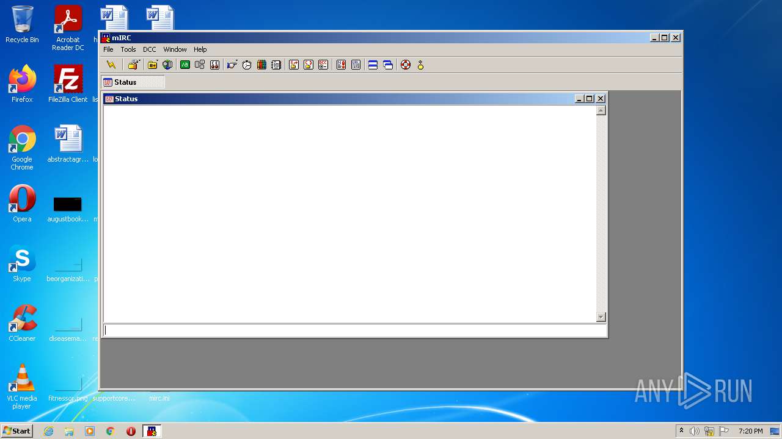Click the CE toolbar icon

214,65
